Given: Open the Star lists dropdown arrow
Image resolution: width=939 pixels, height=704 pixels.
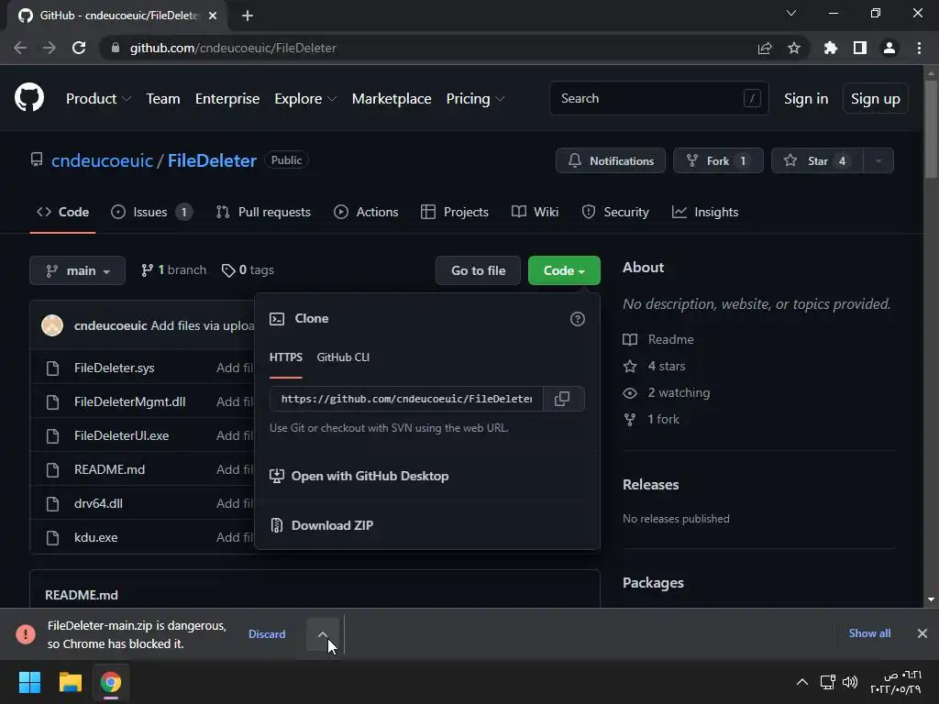Looking at the screenshot, I should (x=878, y=160).
